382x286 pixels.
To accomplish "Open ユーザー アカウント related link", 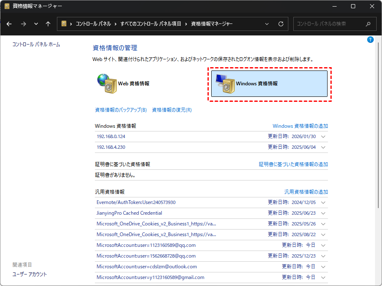I will 29,274.
